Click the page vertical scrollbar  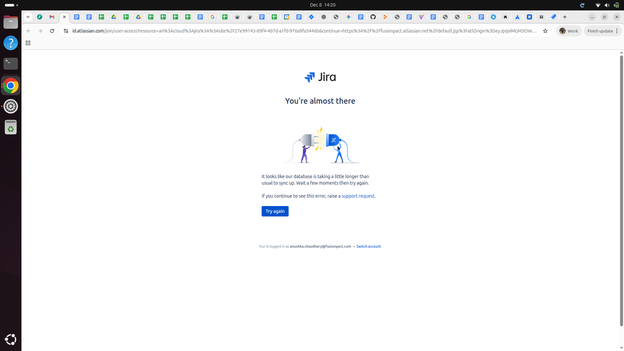point(622,191)
